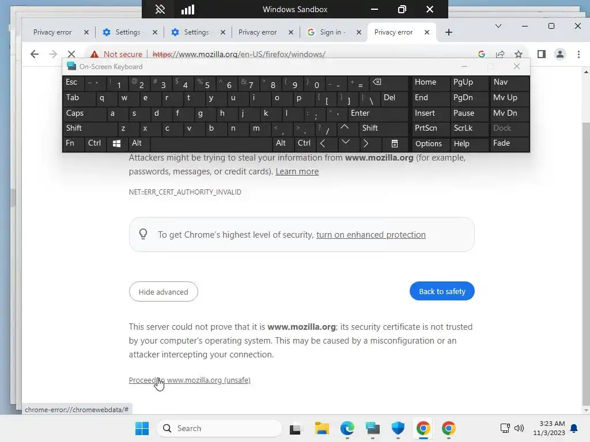Click Back to safety button
The image size is (590, 442).
point(442,291)
